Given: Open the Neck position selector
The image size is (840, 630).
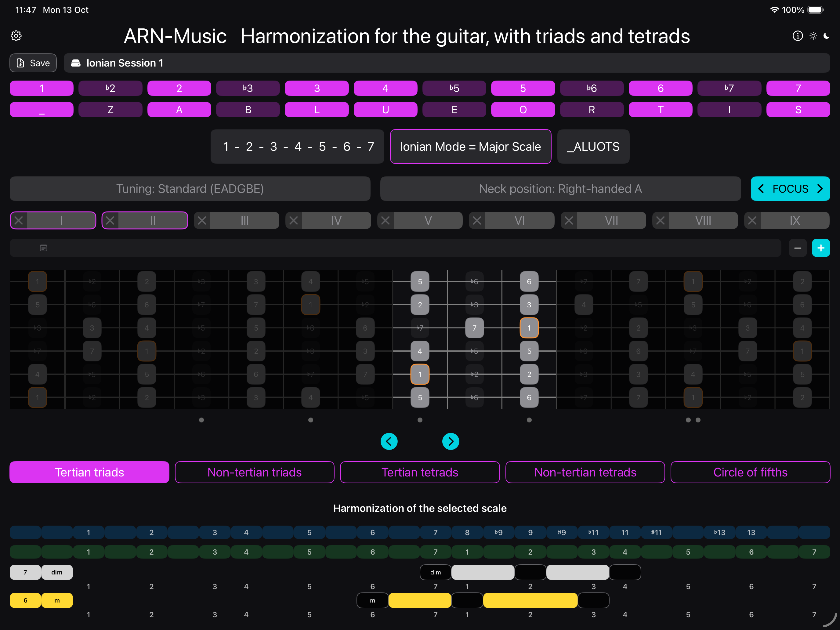Looking at the screenshot, I should 560,189.
